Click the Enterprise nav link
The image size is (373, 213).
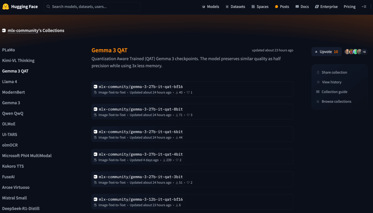[326, 7]
